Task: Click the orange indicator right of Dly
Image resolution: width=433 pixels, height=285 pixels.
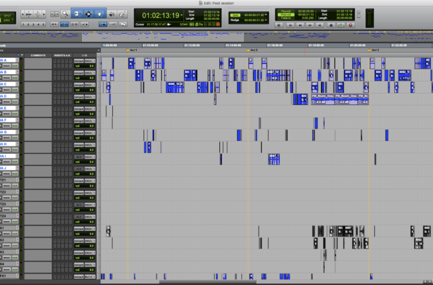Action: pyautogui.click(x=218, y=25)
